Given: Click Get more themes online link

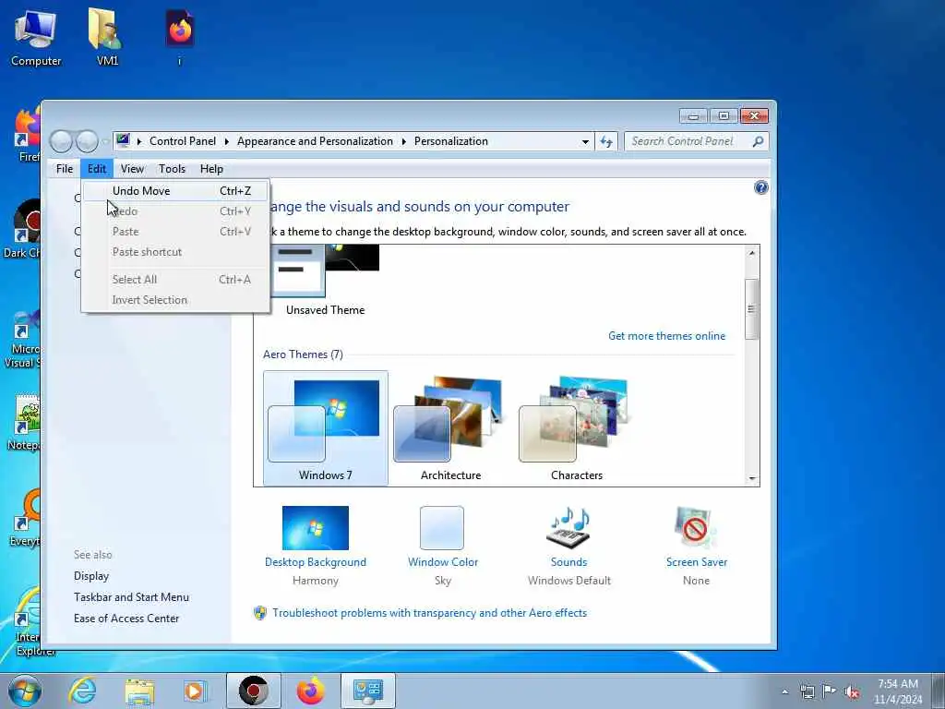Looking at the screenshot, I should (x=666, y=336).
